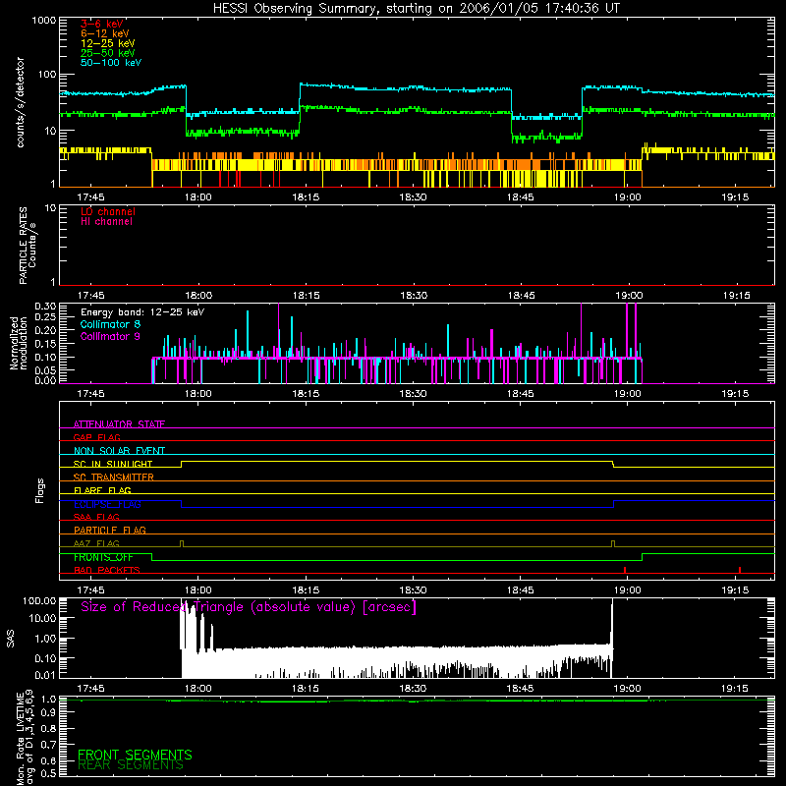Image resolution: width=786 pixels, height=786 pixels.
Task: Select the NON_SOLAR_EVENT flag label
Action: (x=119, y=451)
